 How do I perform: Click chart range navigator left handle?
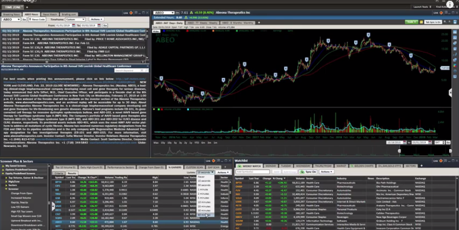tap(400, 151)
